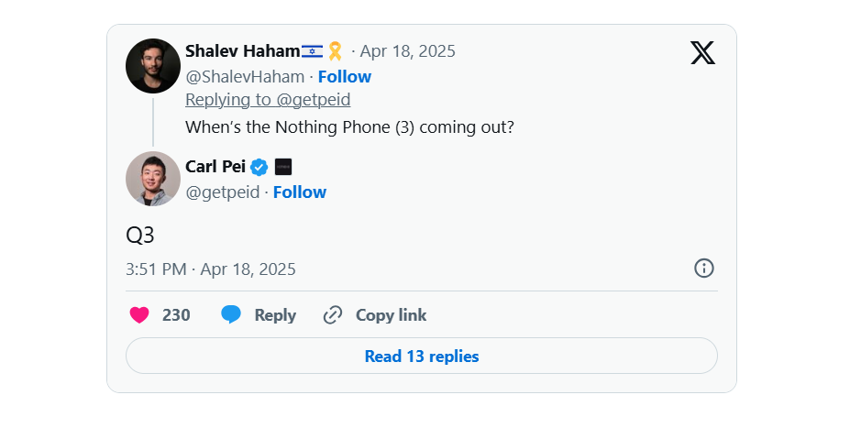Follow @ShalevHaham account
850x428 pixels.
(344, 77)
